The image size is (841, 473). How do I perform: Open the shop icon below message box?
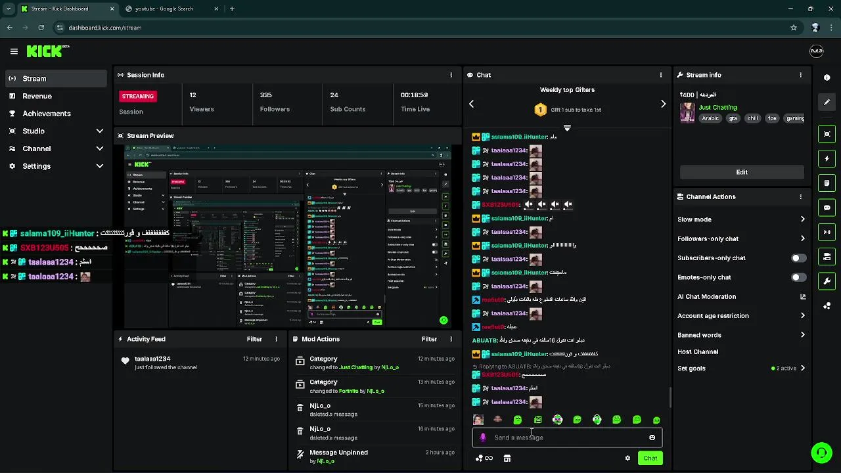(x=507, y=459)
